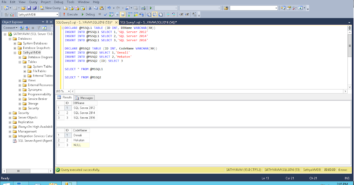Click the New Query button
354x185 pixels.
[50, 8]
